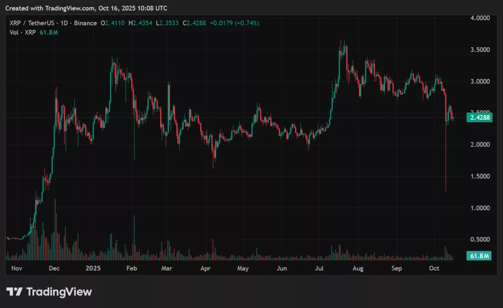Click the TradingView logo icon
The height and width of the screenshot is (308, 503).
pyautogui.click(x=14, y=291)
